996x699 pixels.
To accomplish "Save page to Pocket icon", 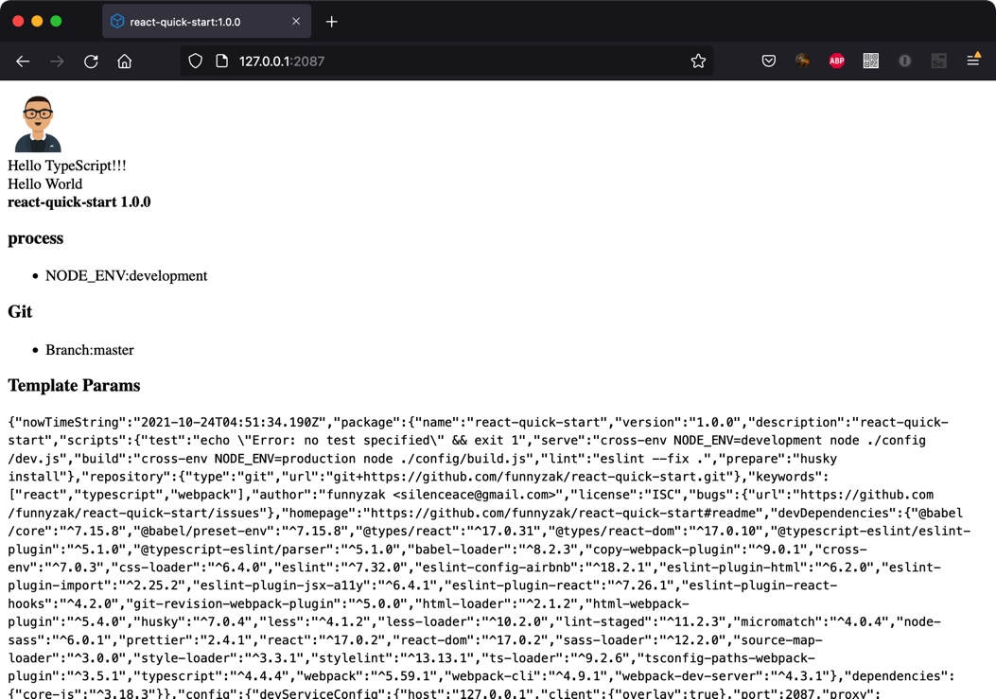I will (769, 61).
